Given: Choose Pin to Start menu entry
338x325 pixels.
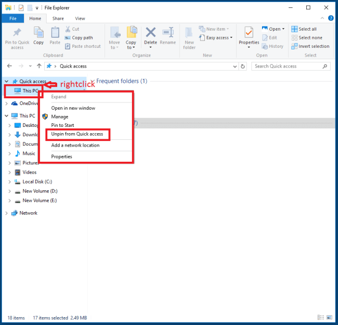Looking at the screenshot, I should [62, 125].
